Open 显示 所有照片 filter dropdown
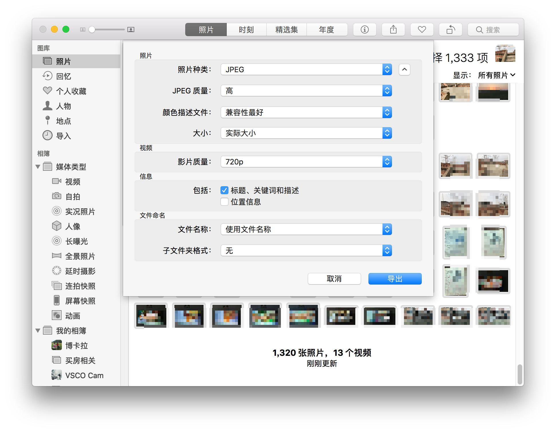This screenshot has height=432, width=556. tap(496, 75)
